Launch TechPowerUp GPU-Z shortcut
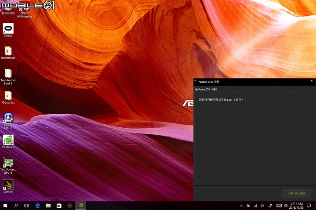The width and height of the screenshot is (316, 210). [x=8, y=166]
